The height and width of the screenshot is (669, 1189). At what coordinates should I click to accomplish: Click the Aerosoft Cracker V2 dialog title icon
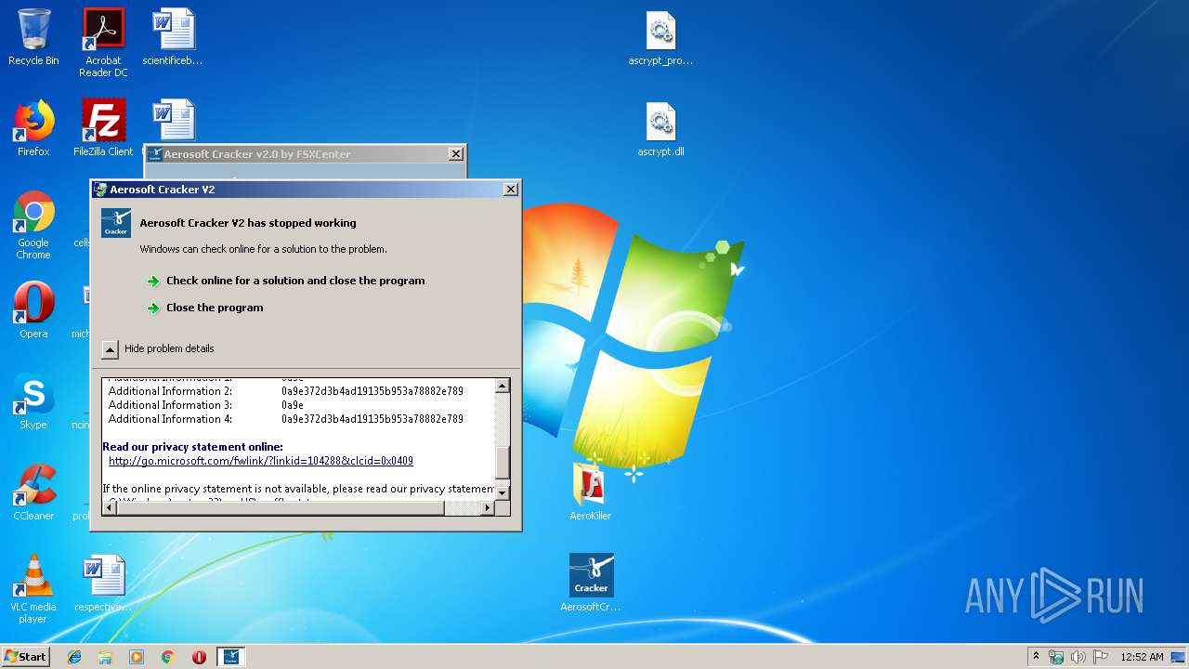coord(100,190)
